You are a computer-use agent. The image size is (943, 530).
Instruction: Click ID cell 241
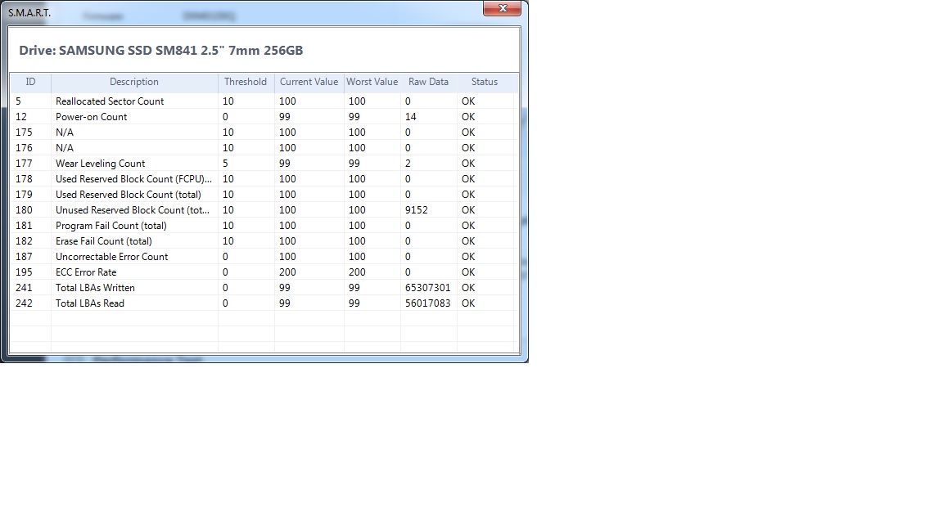pyautogui.click(x=24, y=288)
